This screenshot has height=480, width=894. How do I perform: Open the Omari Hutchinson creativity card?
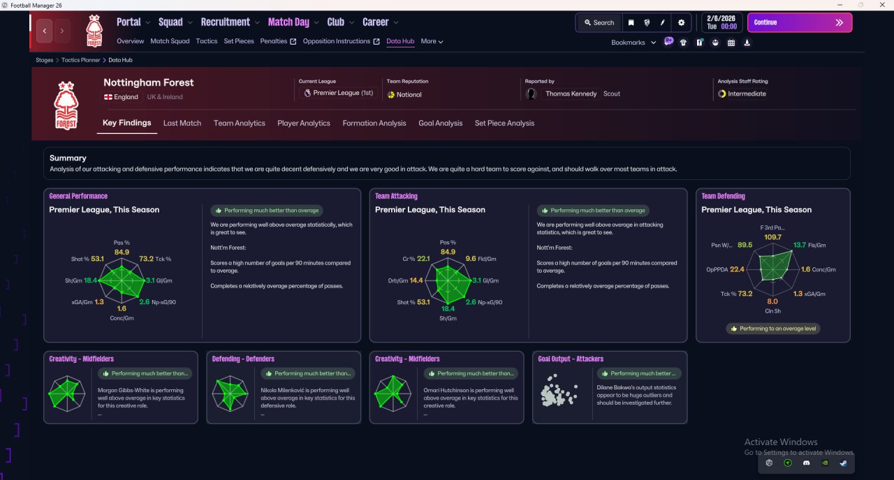[447, 387]
